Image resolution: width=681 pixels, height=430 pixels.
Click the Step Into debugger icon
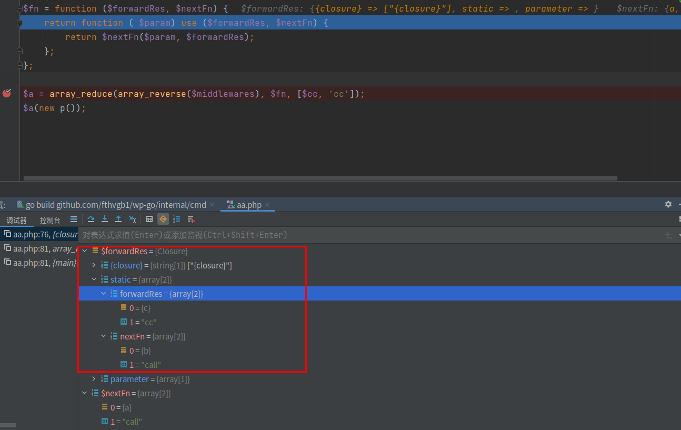(105, 219)
